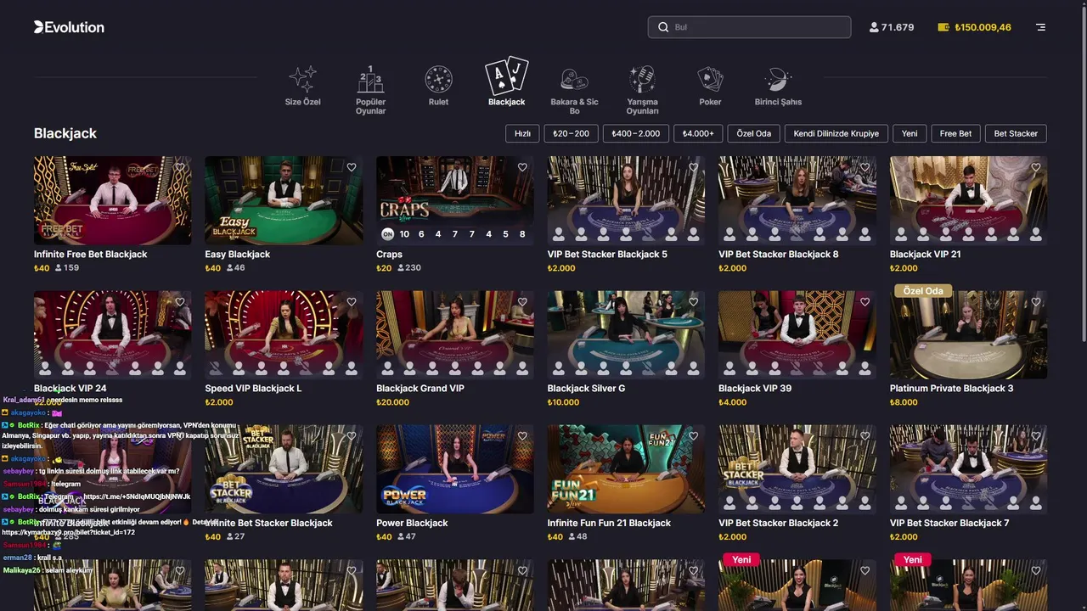Toggle the Özel Oda filter

click(x=753, y=133)
